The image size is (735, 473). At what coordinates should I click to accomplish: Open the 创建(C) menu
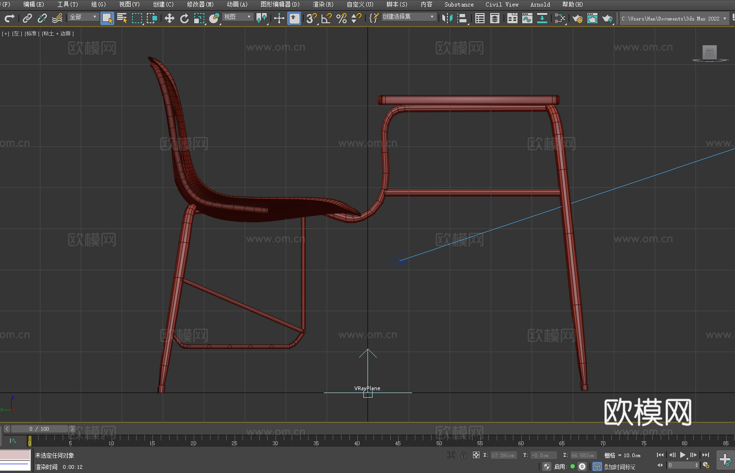tap(164, 4)
